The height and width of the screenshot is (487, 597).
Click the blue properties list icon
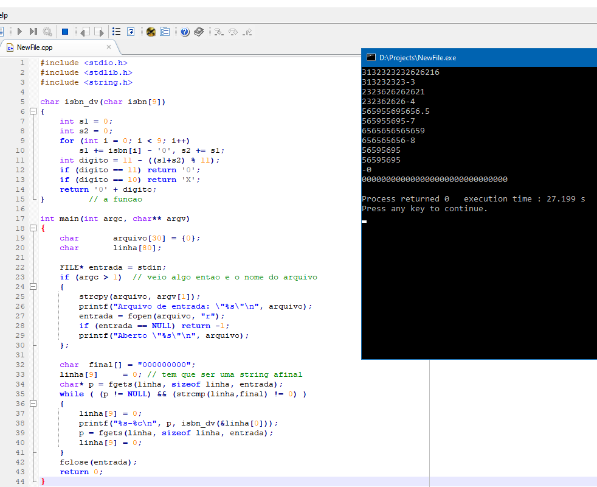[165, 31]
